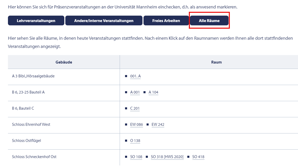Open room EW 242 link
This screenshot has height=167, width=298.
[158, 125]
